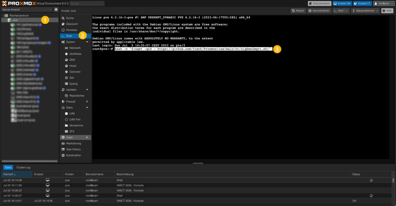The height and width of the screenshot is (206, 396).
Task: Open the root@pam user menu
Action: (384, 3)
